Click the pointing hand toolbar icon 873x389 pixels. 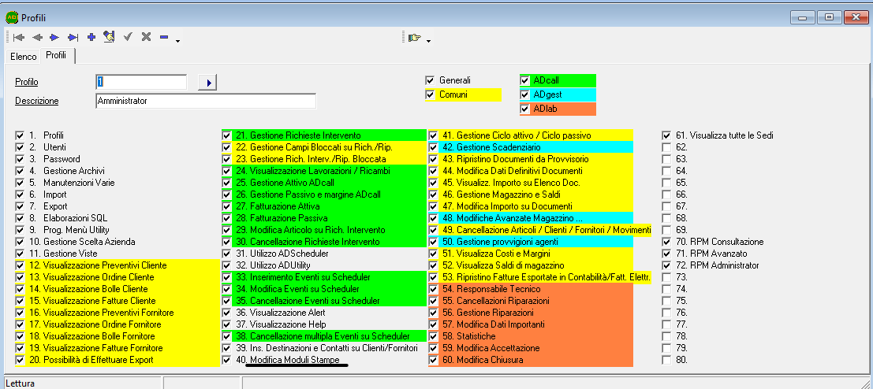[x=414, y=37]
